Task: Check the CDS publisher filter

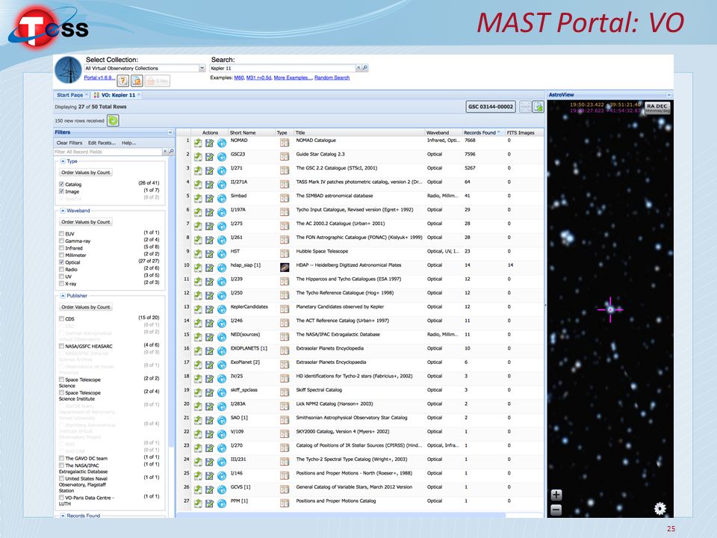Action: 61,319
